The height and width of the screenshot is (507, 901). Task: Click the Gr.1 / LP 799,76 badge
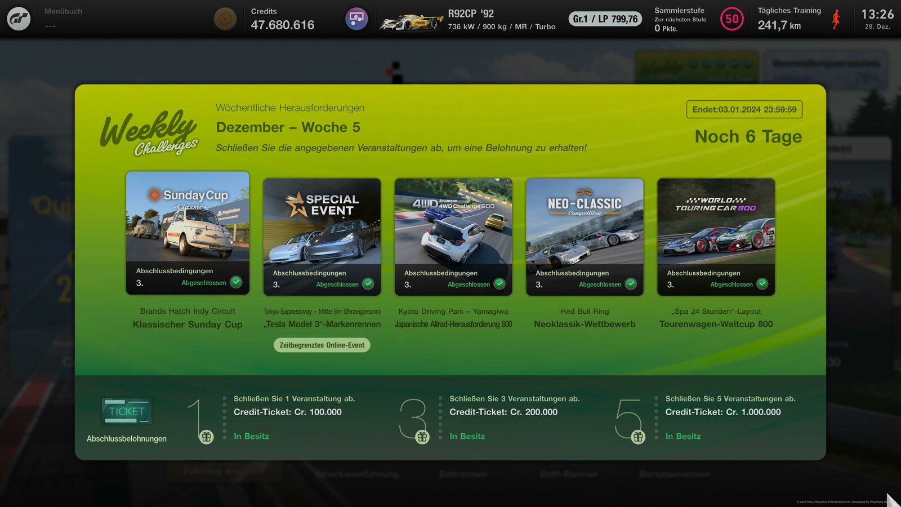click(605, 19)
